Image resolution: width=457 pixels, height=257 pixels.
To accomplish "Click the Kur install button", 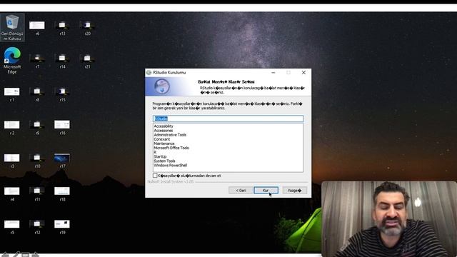I will [266, 191].
